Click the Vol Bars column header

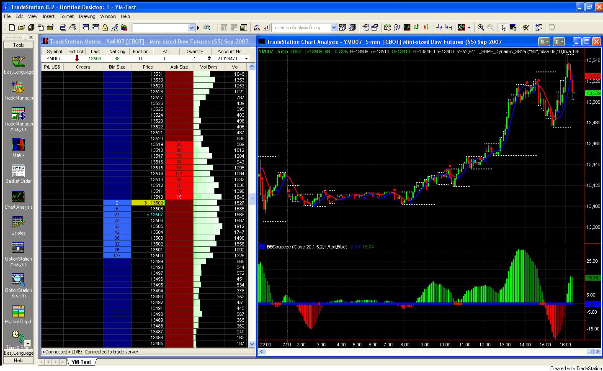[x=209, y=67]
